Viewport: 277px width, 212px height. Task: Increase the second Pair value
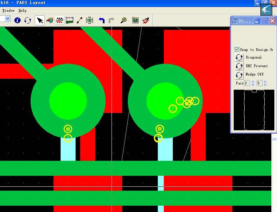[x=265, y=82]
